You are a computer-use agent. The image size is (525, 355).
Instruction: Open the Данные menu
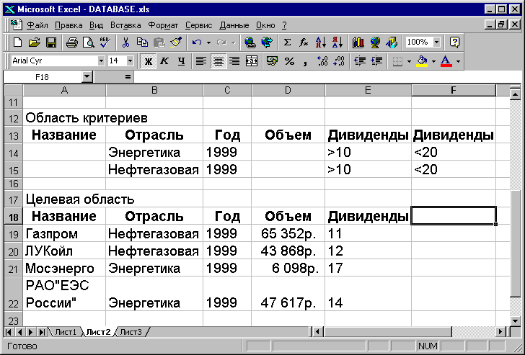234,25
